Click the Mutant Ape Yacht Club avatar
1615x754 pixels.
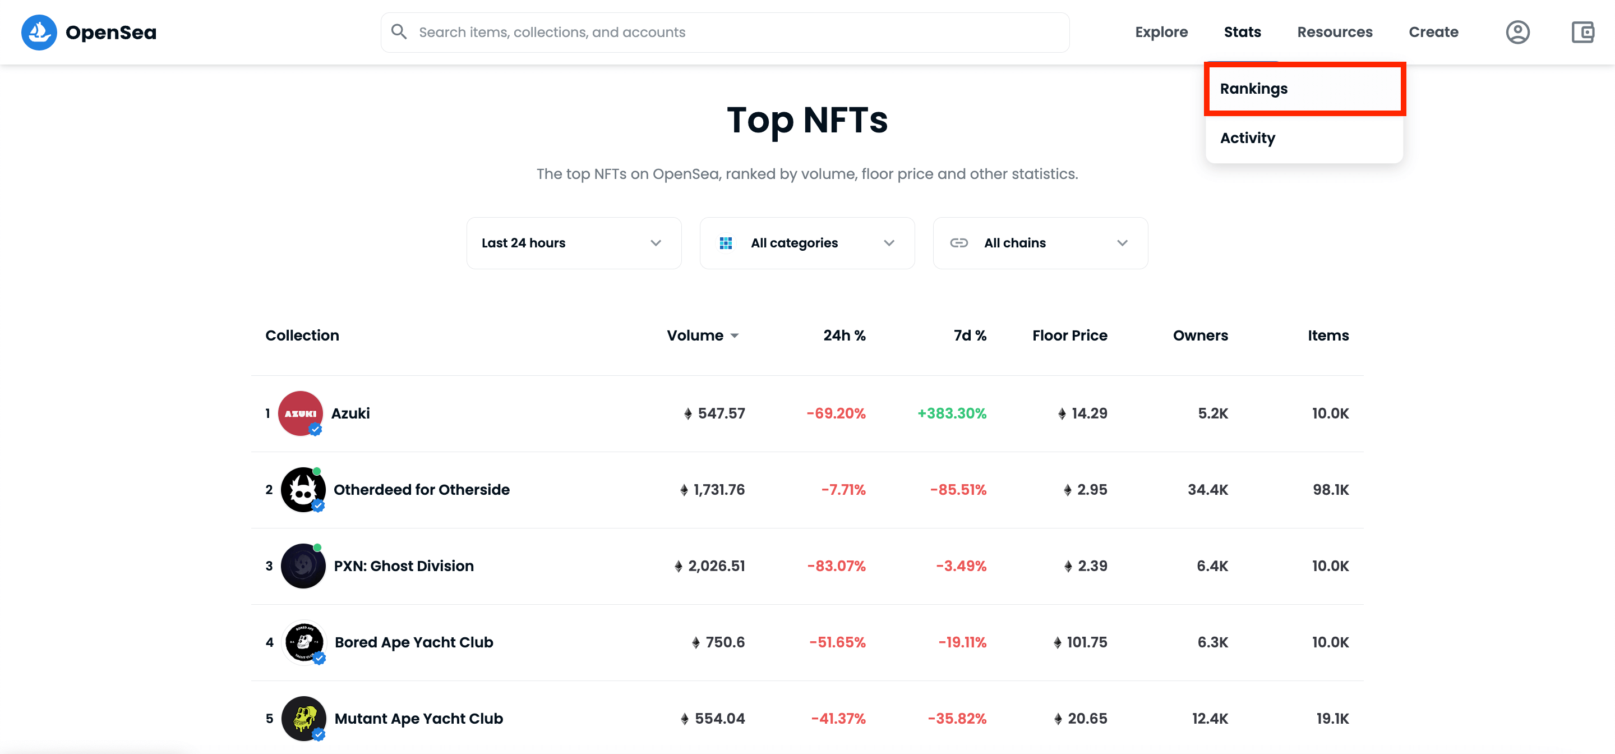[303, 718]
